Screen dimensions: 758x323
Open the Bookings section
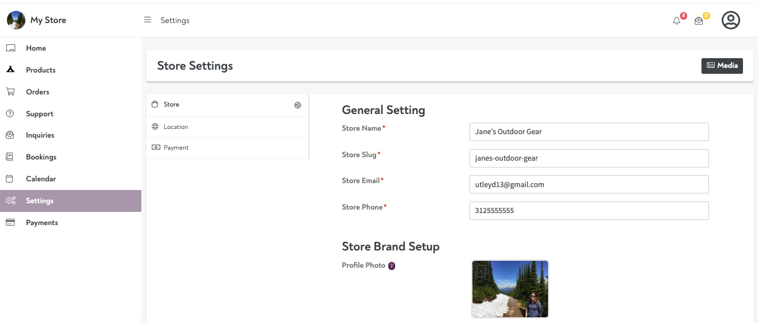pyautogui.click(x=41, y=157)
